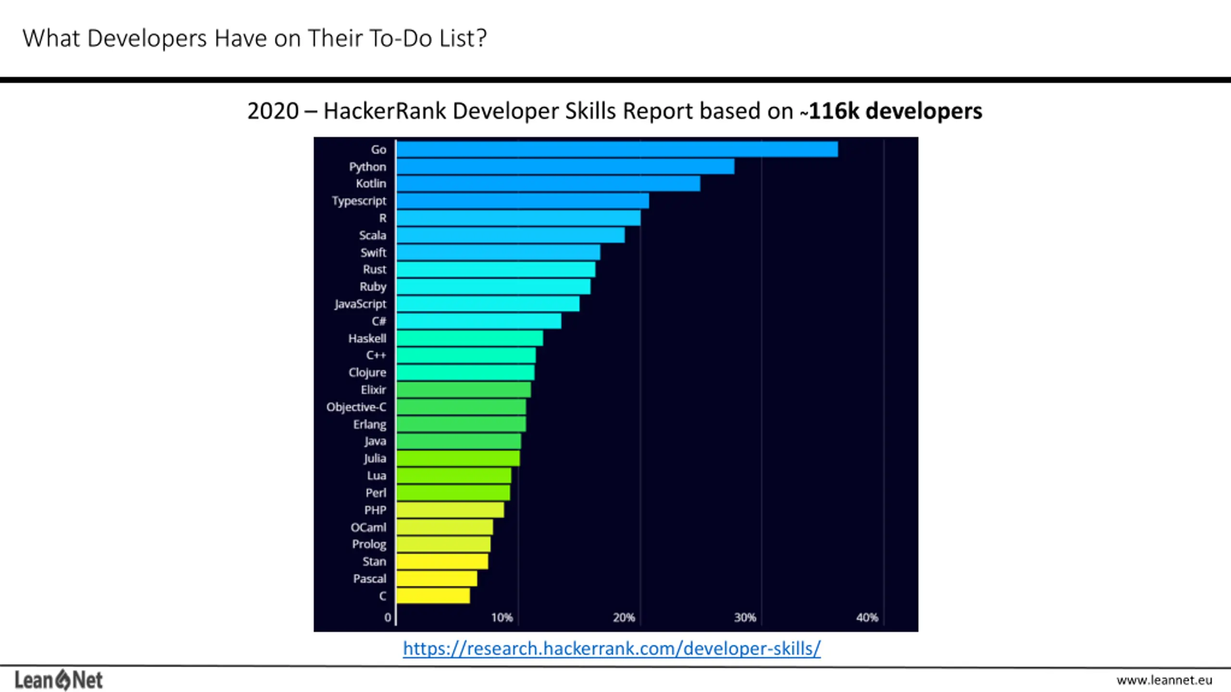1231x692 pixels.
Task: Select the slide title 'What Developers Have on Their To-Do List?'
Action: pos(255,38)
